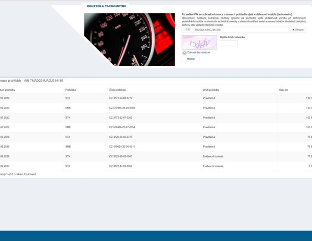Viewport: 312px width, 241px height.
Task: Click the VIN input field
Action: (240, 30)
